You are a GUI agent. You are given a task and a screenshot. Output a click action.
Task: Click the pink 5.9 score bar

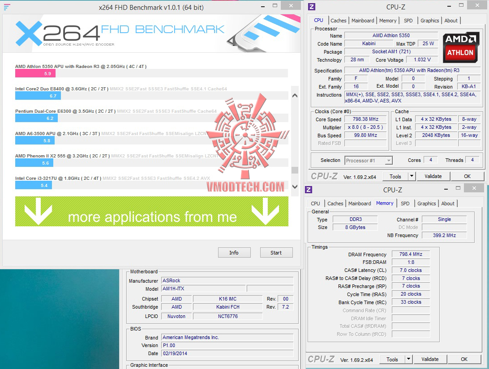pos(35,73)
